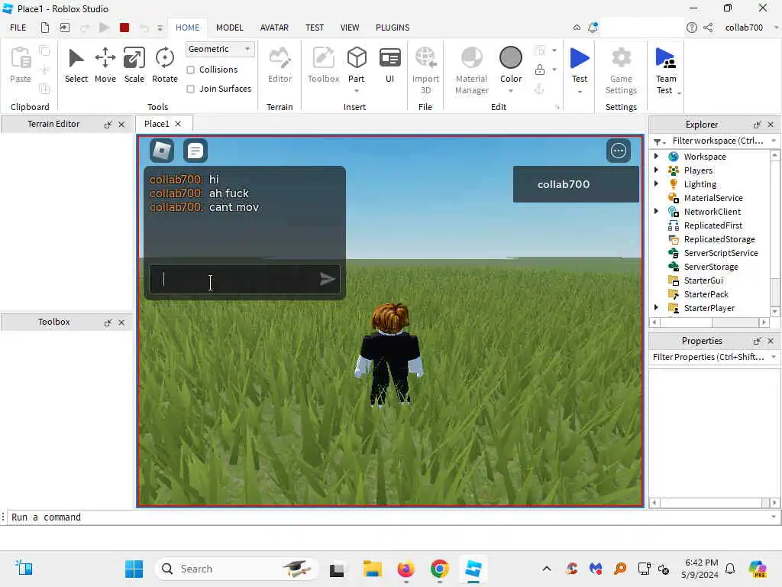Click the Run a command bar
Image resolution: width=782 pixels, height=587 pixels.
point(389,517)
